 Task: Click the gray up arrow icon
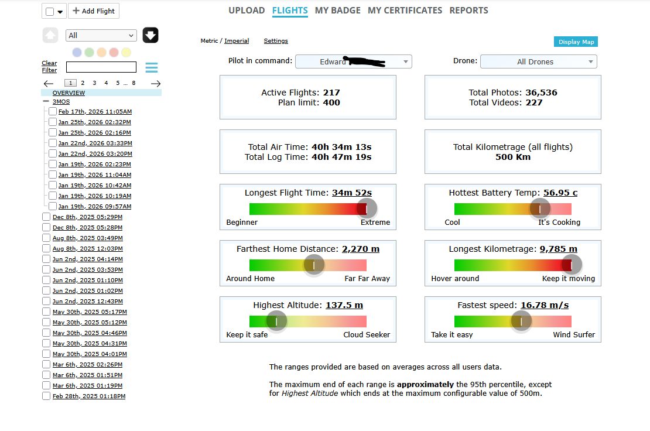(50, 35)
